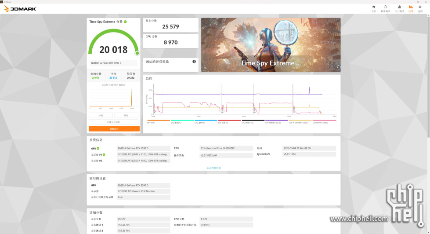The height and width of the screenshot is (234, 430).
Task: Click the DISPLAY3 2560 × 1440 field
Action: (144, 161)
